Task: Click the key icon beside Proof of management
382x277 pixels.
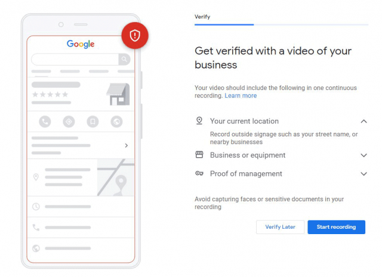Action: coord(199,173)
